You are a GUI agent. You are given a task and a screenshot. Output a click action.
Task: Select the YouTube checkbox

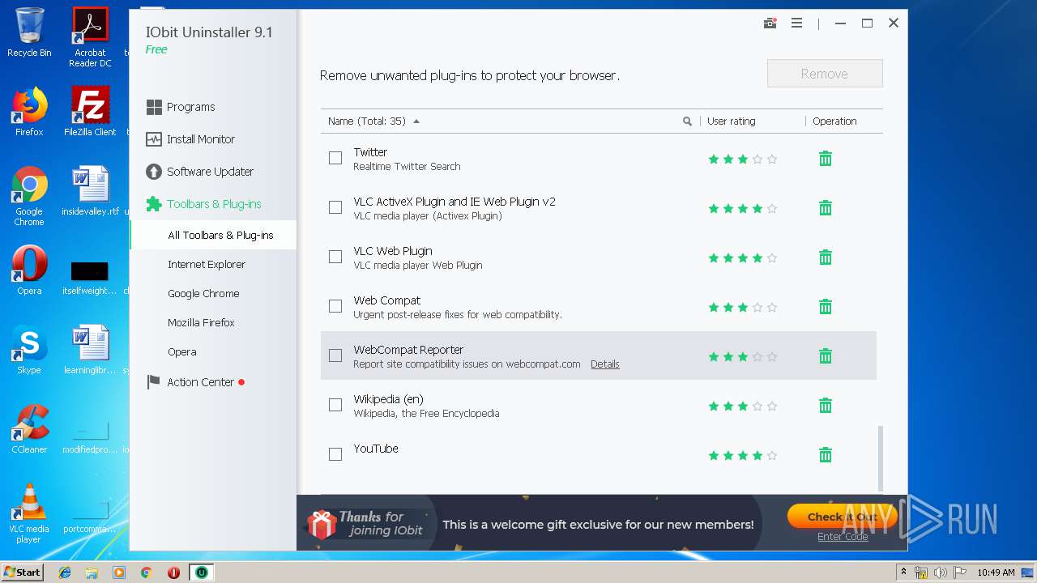[x=335, y=454]
